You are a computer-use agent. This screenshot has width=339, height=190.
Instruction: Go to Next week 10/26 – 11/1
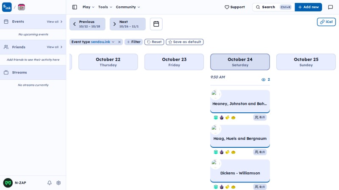click(x=128, y=24)
